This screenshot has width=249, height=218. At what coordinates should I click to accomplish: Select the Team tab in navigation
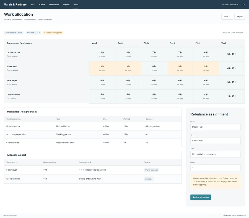(76, 4)
